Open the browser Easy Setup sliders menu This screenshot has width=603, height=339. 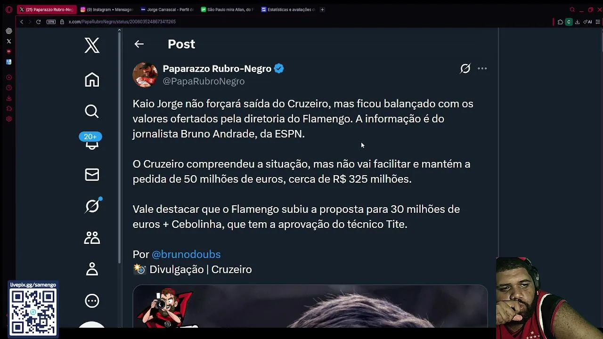(x=598, y=22)
